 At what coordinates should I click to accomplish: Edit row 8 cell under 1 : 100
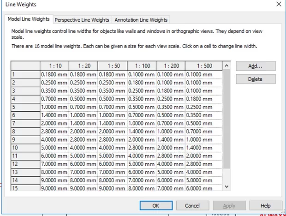pyautogui.click(x=142, y=132)
